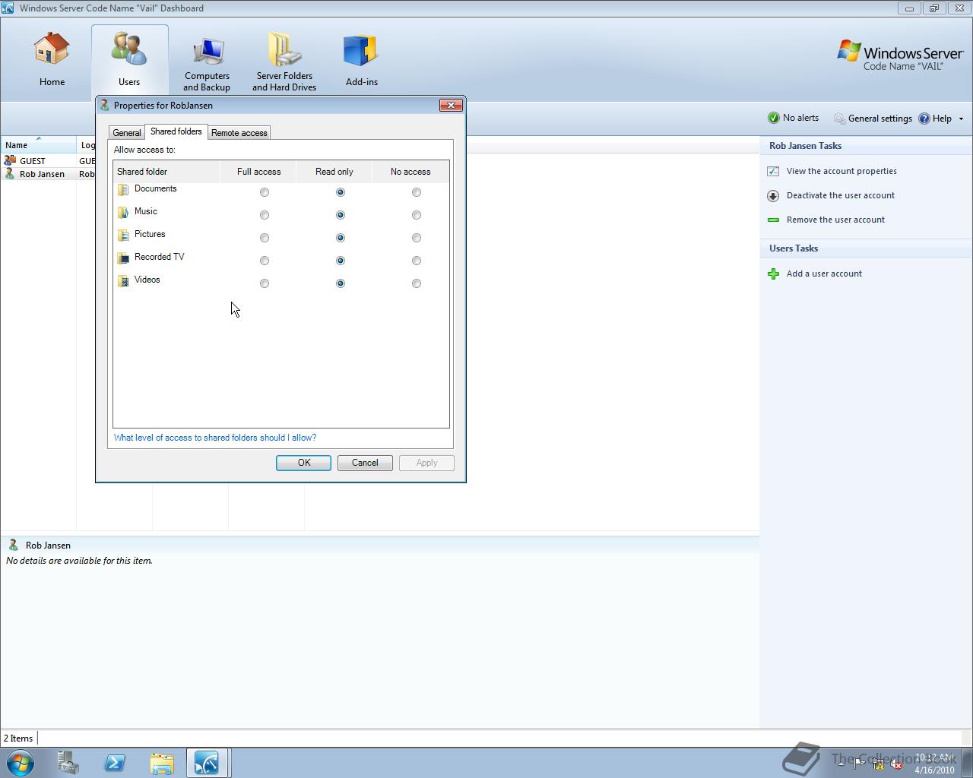Set Pictures to No access
973x778 pixels.
click(417, 238)
